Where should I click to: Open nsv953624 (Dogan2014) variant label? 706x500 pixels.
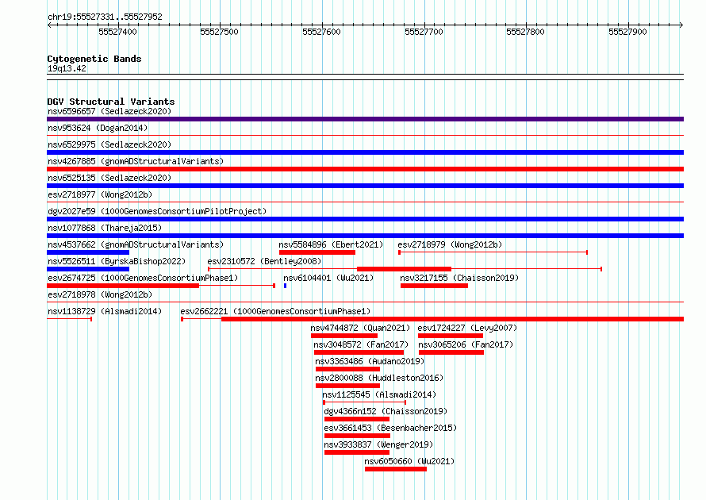pos(98,128)
